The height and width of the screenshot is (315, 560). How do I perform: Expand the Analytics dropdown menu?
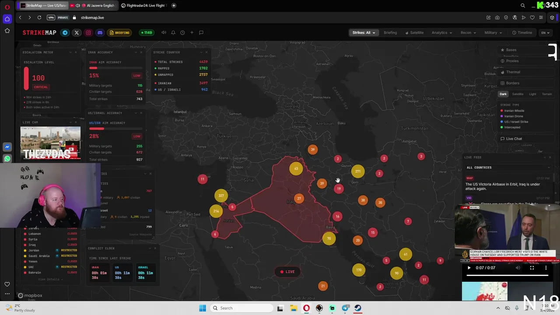(x=442, y=32)
